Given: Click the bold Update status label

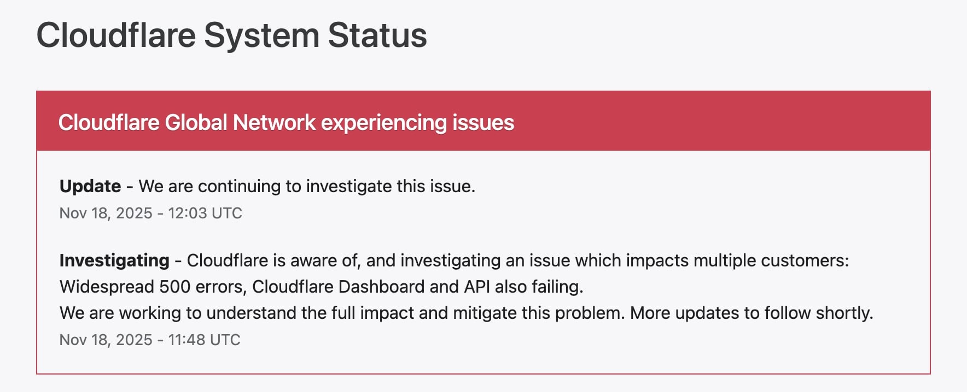Looking at the screenshot, I should click(x=90, y=186).
